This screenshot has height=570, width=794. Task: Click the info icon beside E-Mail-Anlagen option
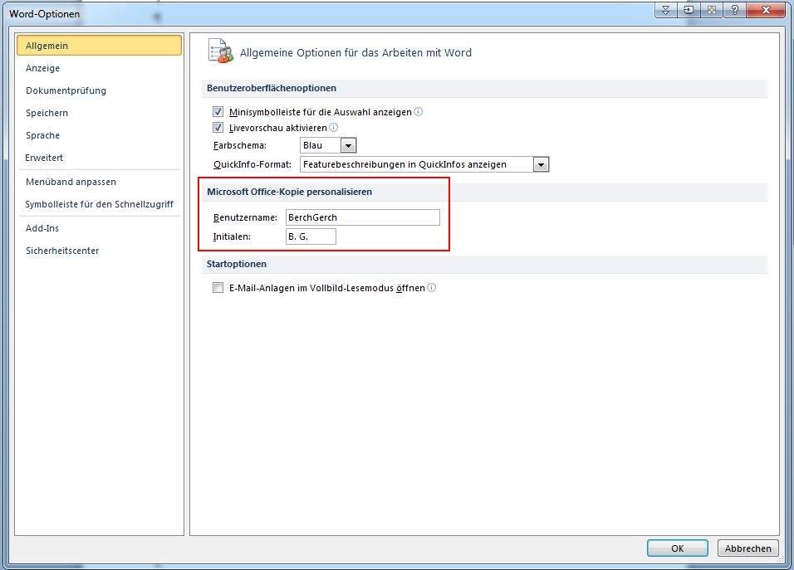[x=432, y=288]
